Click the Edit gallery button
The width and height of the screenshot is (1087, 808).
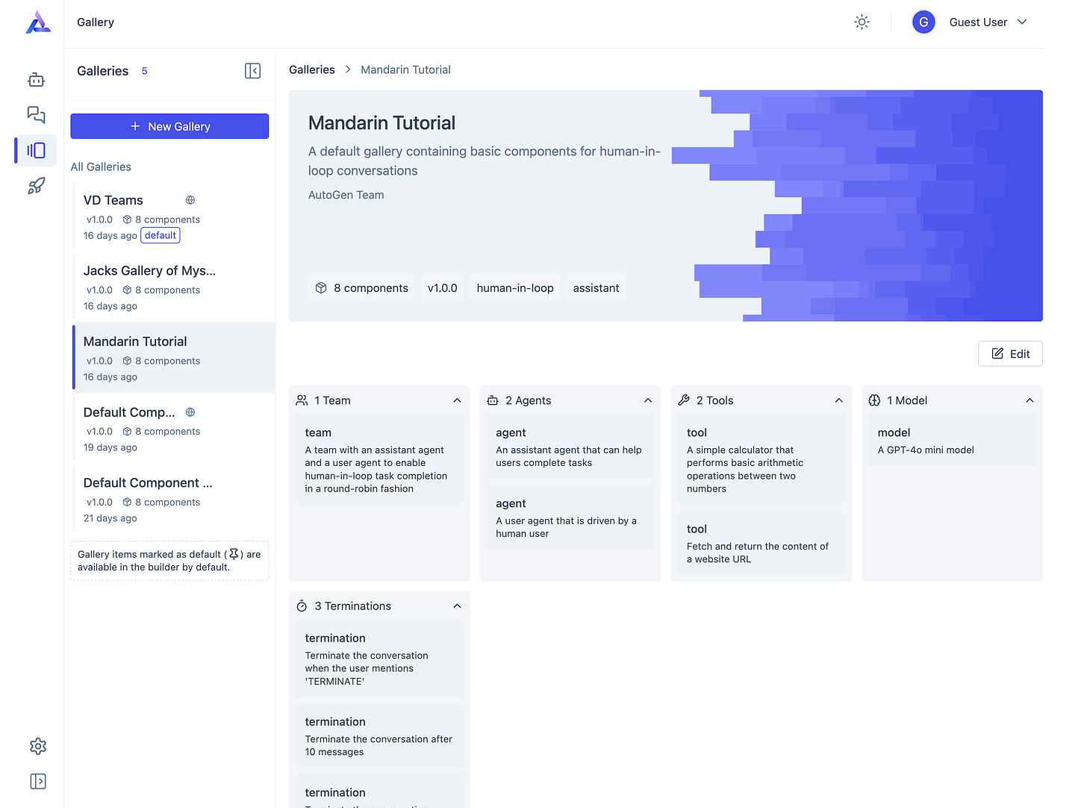tap(1010, 354)
